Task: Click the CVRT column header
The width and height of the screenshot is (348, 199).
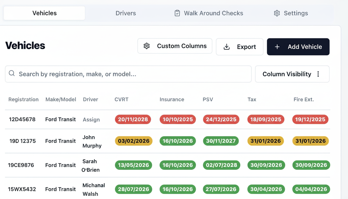Action: [121, 99]
